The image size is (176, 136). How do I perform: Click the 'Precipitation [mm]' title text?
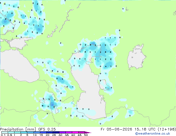(x=18, y=129)
